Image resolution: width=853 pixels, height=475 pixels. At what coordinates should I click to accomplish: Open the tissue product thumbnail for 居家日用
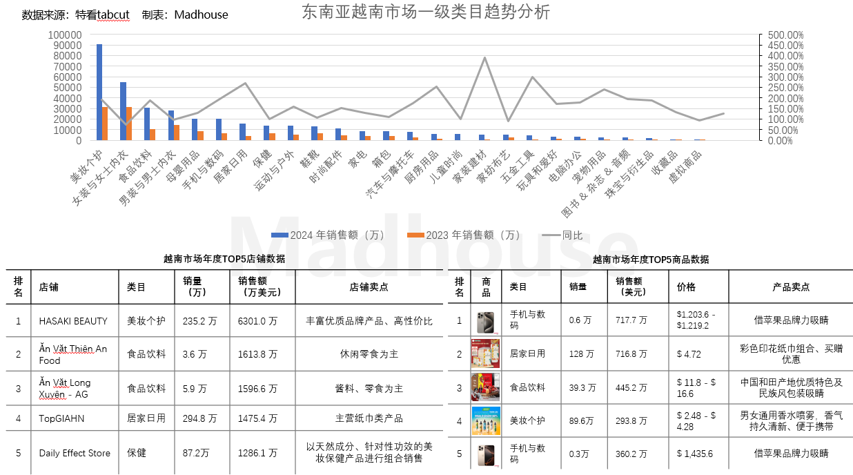point(485,353)
